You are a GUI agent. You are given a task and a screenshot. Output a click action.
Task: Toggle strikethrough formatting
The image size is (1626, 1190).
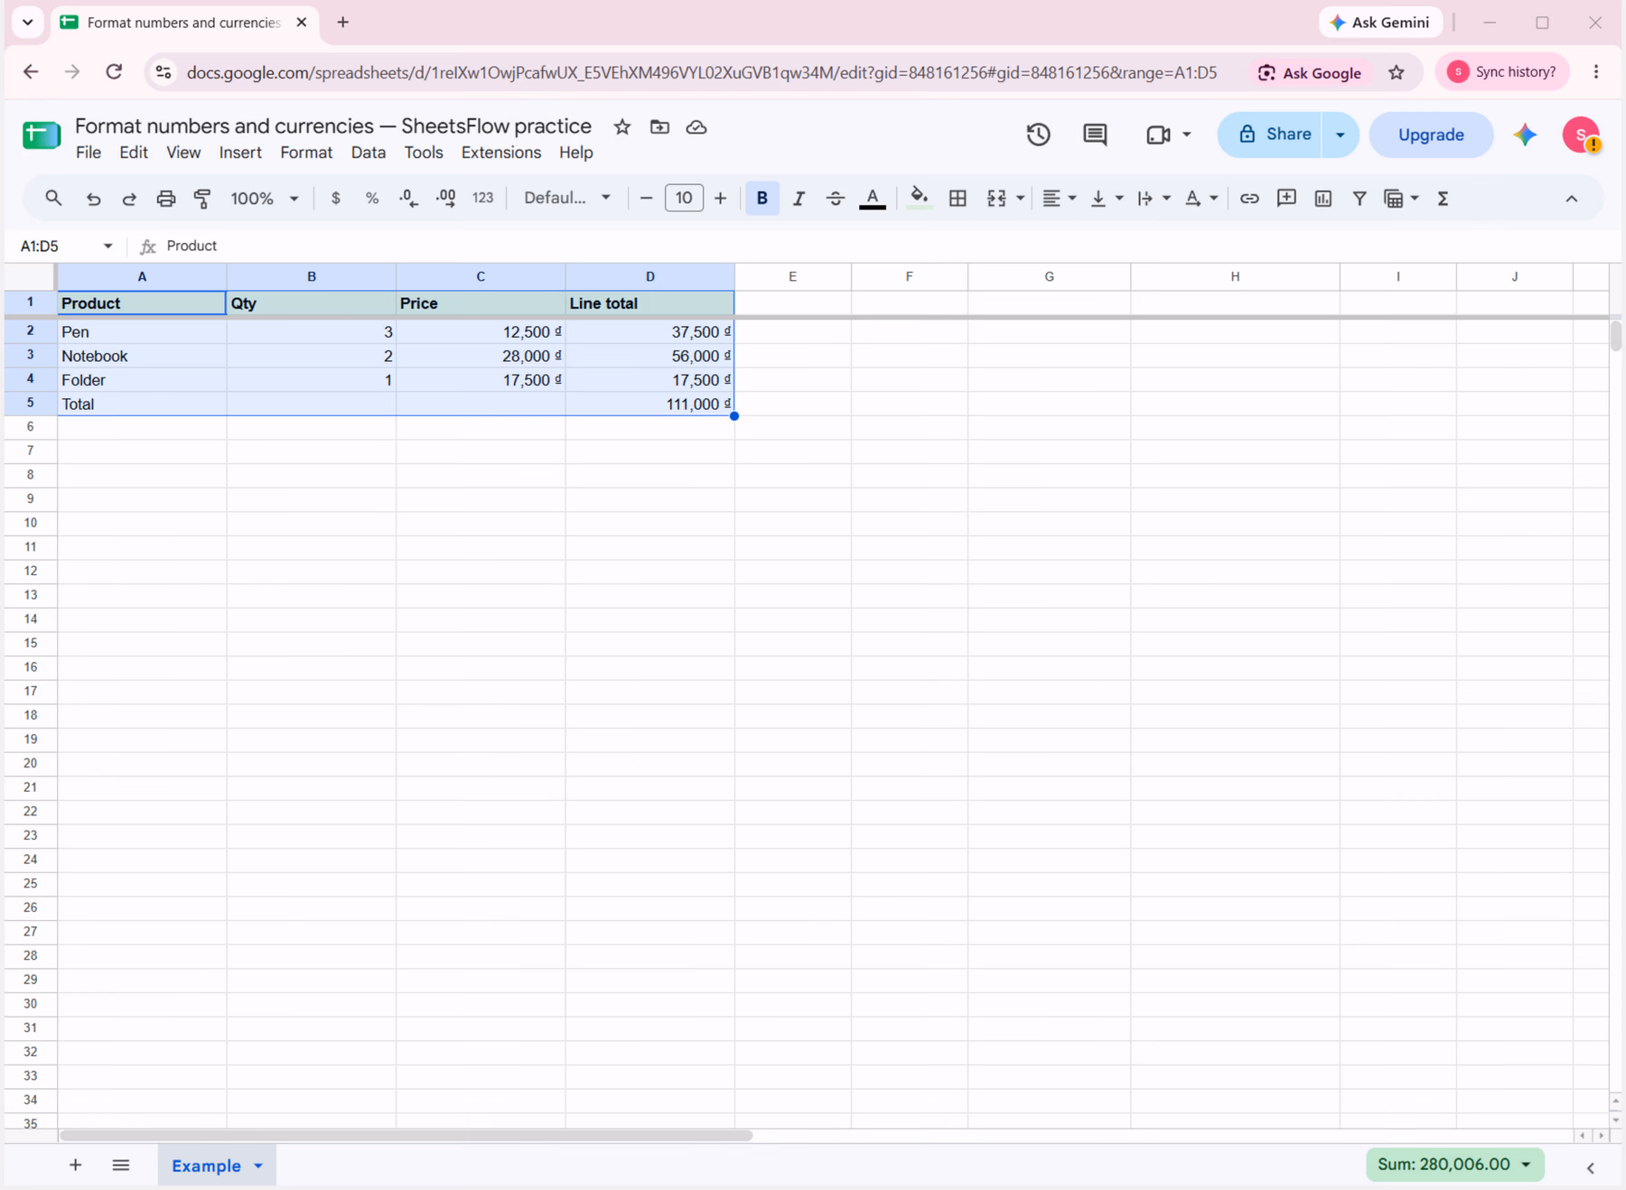(x=836, y=199)
